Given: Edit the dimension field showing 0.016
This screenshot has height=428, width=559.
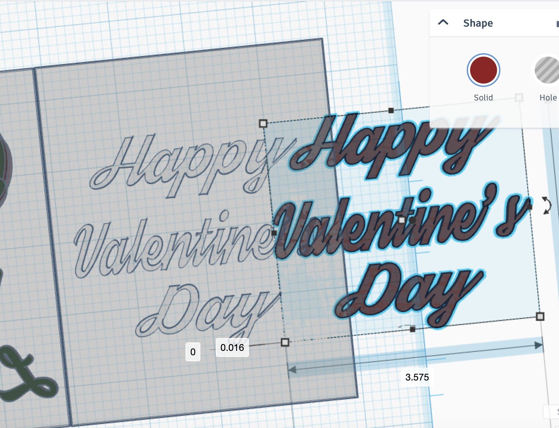Looking at the screenshot, I should coord(232,347).
